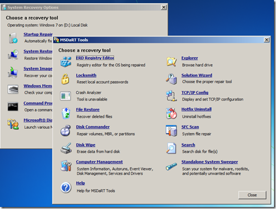This screenshot has height=209, width=276.
Task: Click the Search document magnifier icon
Action: (171, 148)
